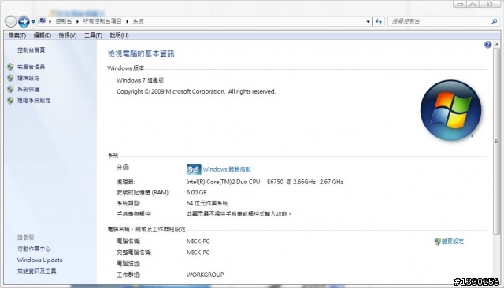Image resolution: width=504 pixels, height=288 pixels.
Task: Click the back navigation arrow button
Action: click(x=10, y=21)
